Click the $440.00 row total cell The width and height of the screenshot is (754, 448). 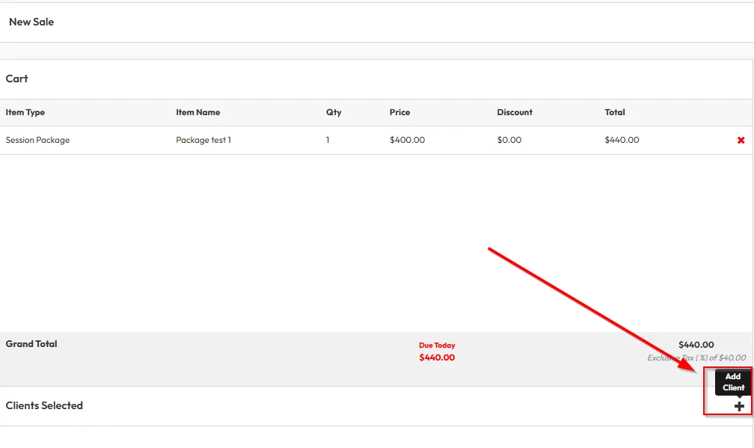coord(622,140)
